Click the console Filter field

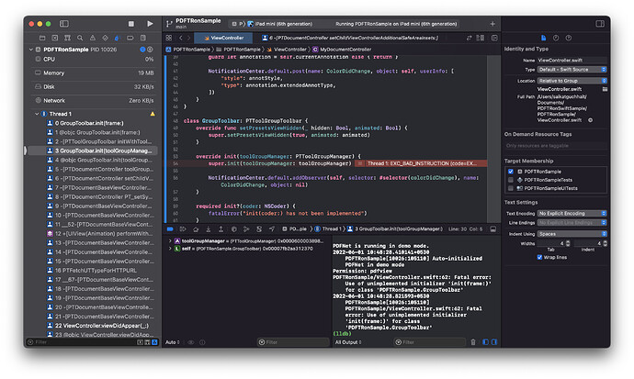pos(429,342)
